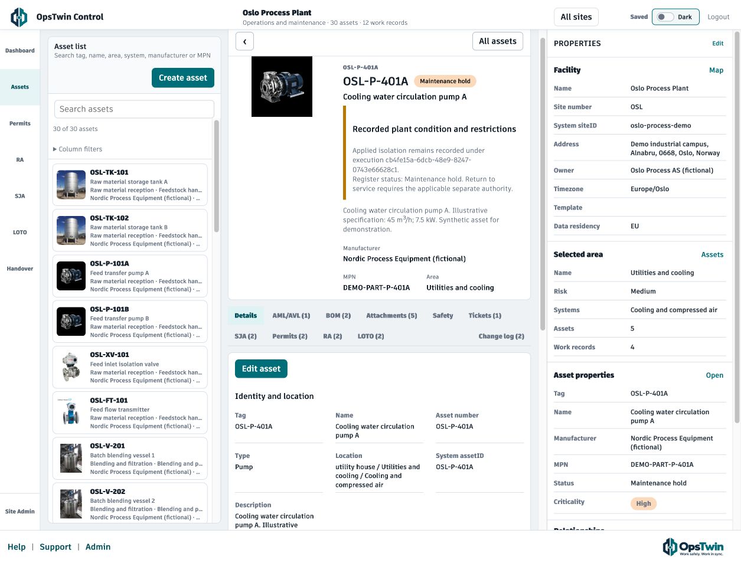Image resolution: width=741 pixels, height=563 pixels.
Task: Open the Support footer link
Action: coord(56,547)
